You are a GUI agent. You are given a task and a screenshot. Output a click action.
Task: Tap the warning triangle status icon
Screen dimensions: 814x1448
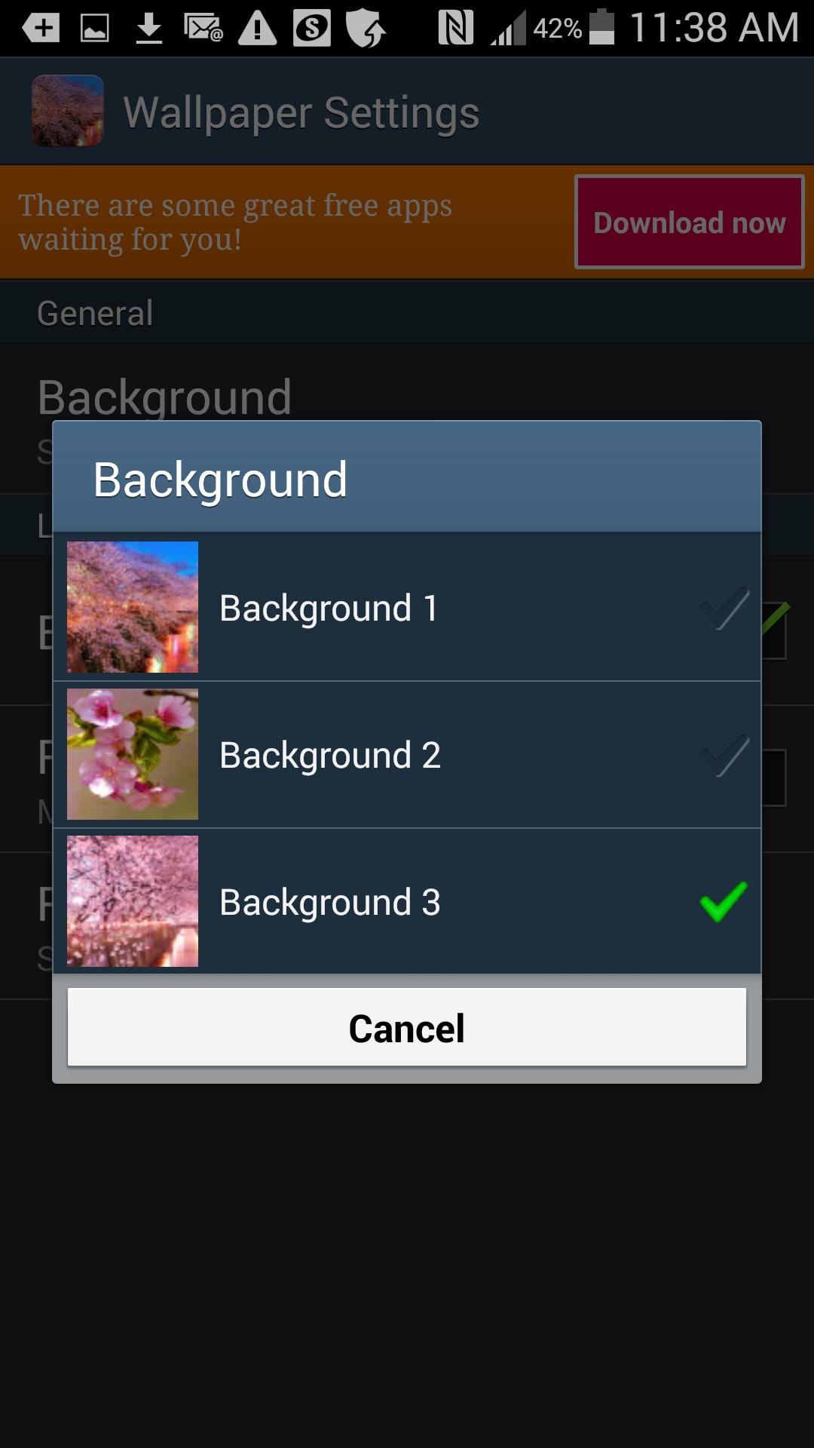(258, 29)
